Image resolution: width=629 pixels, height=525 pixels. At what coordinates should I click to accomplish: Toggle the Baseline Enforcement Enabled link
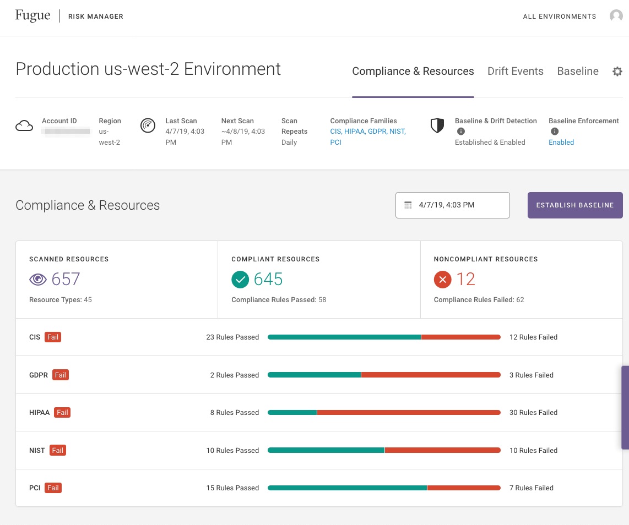coord(561,142)
